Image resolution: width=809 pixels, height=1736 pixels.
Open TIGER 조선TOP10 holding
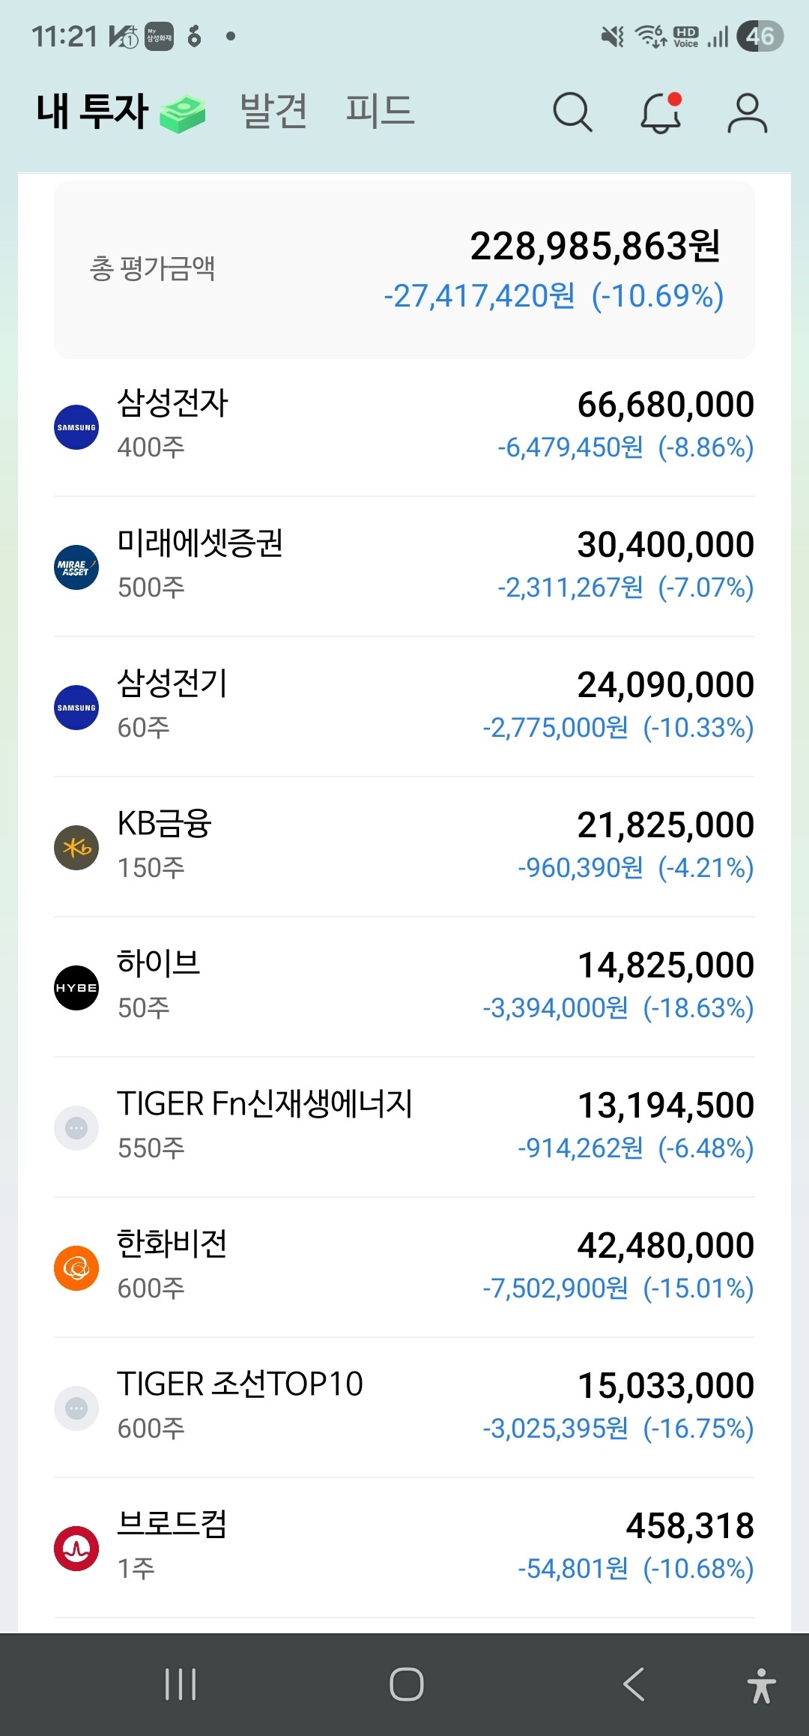(404, 1407)
